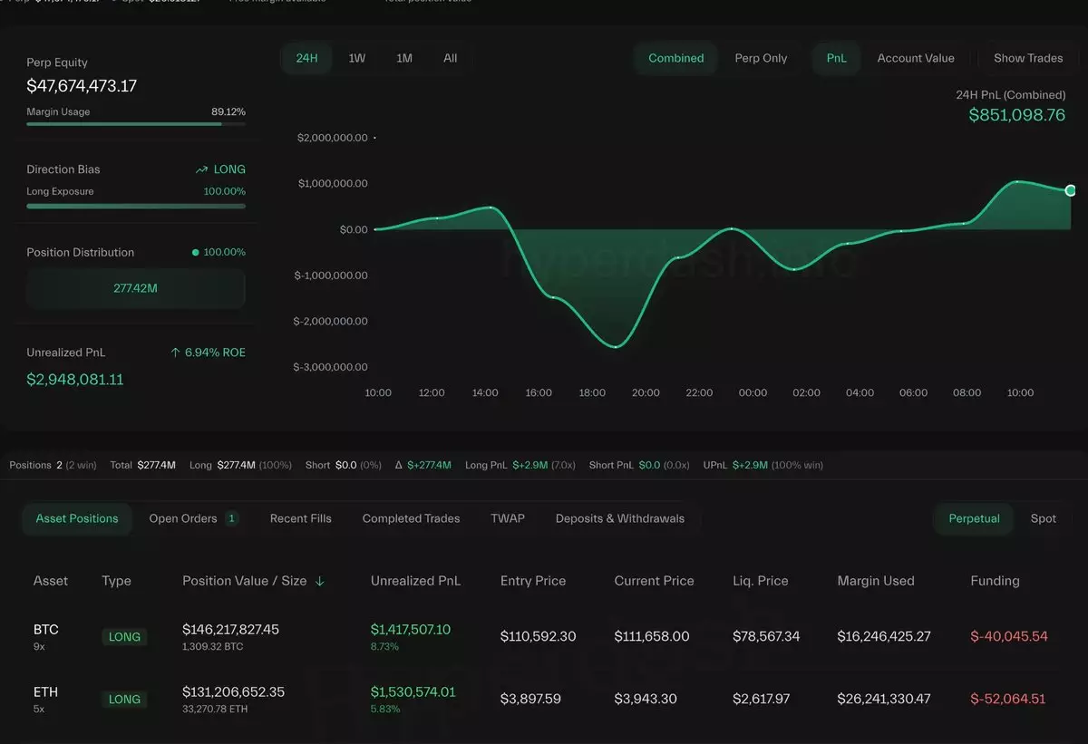
Task: Click the chart's latest data point marker
Action: click(1070, 190)
